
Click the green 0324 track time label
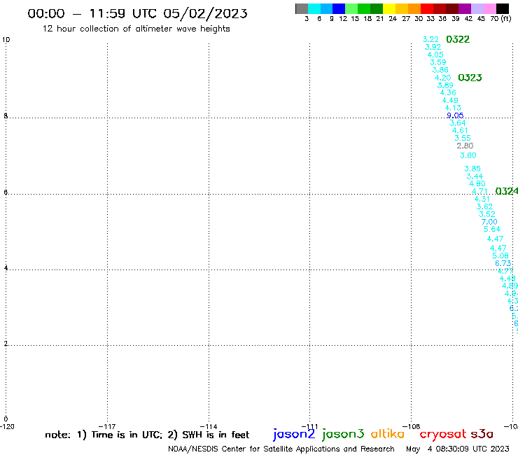point(506,191)
